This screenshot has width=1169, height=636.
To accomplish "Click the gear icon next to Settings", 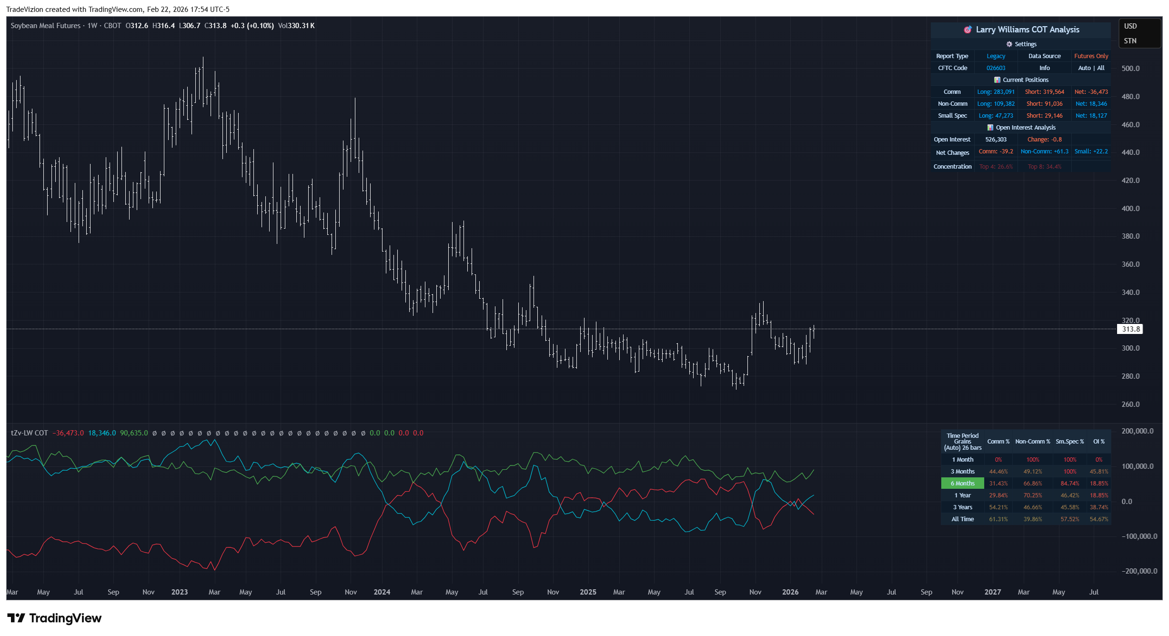I will pyautogui.click(x=1009, y=44).
